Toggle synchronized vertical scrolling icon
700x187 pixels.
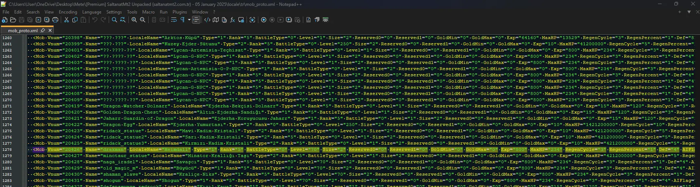pyautogui.click(x=154, y=20)
